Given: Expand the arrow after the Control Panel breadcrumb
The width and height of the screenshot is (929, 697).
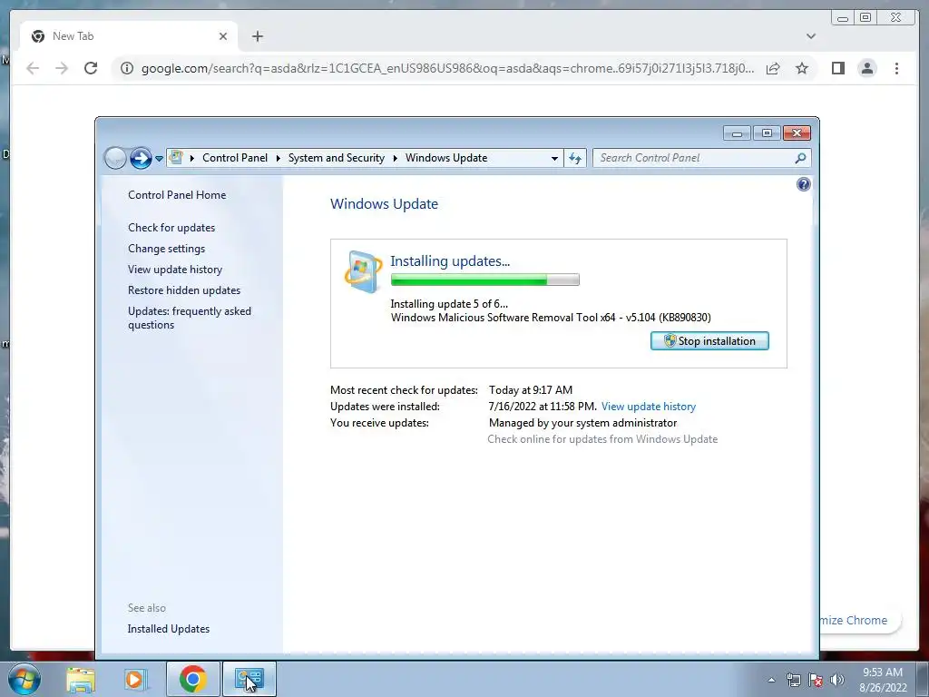Looking at the screenshot, I should point(278,158).
